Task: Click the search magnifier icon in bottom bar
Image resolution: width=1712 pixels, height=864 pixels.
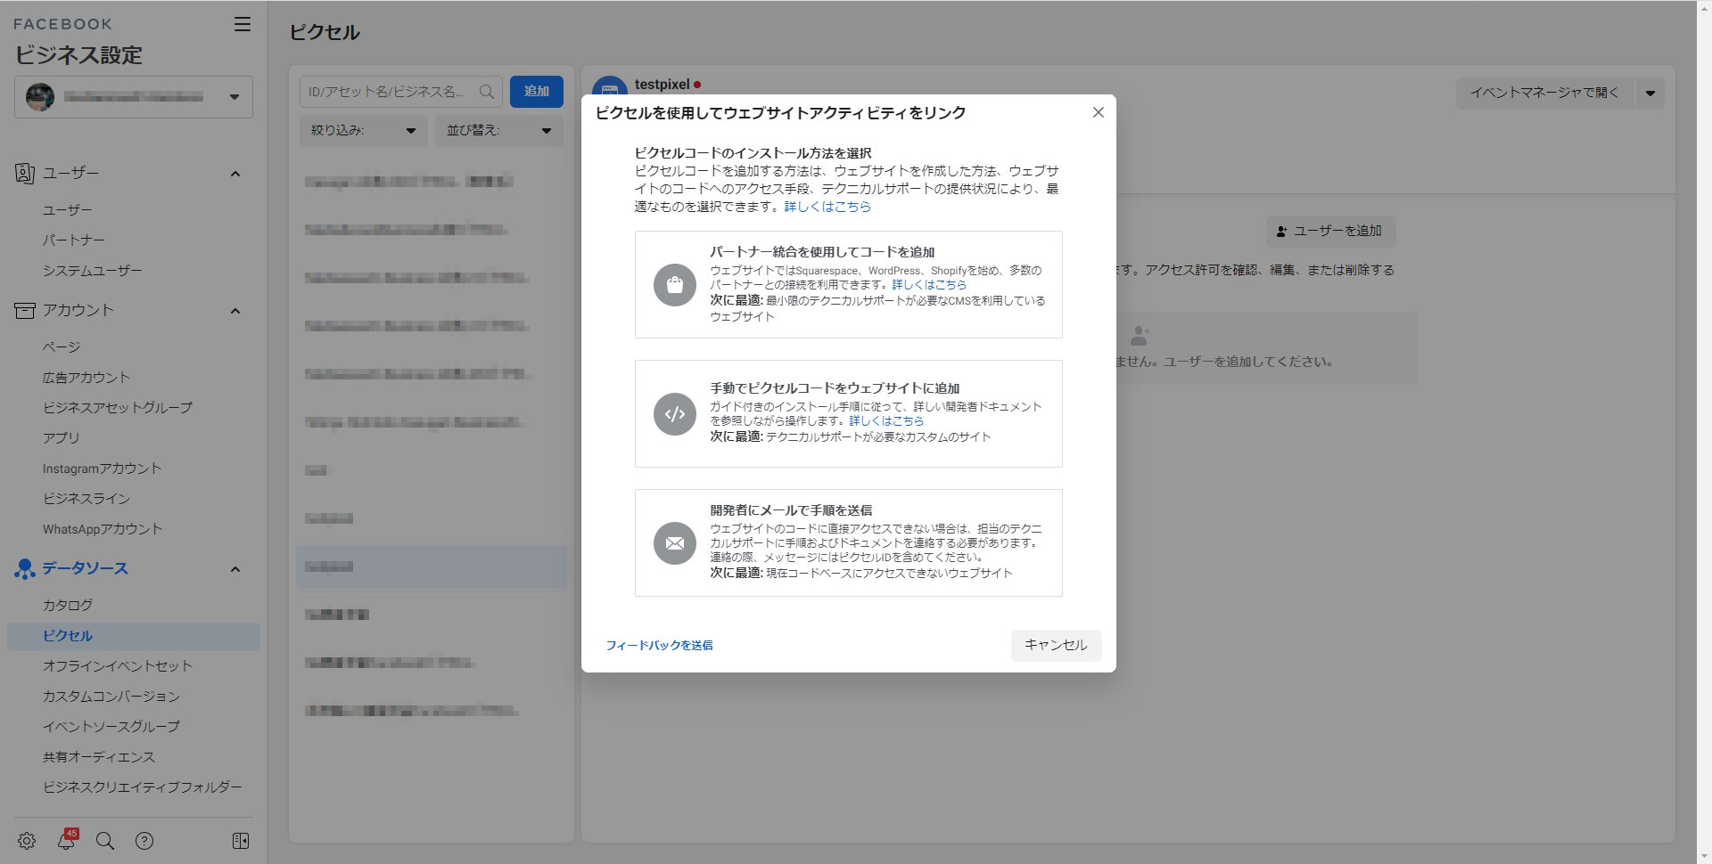Action: click(x=105, y=841)
